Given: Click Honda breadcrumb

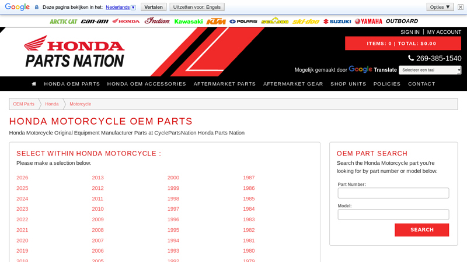Looking at the screenshot, I should [52, 104].
